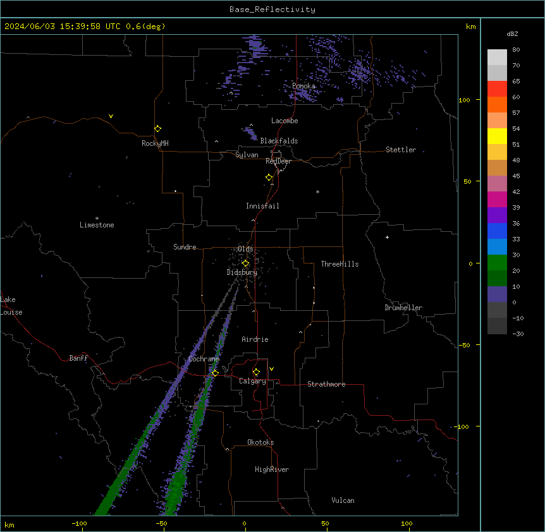Pick the bright green 30 dBZ legend swatch

(497, 263)
